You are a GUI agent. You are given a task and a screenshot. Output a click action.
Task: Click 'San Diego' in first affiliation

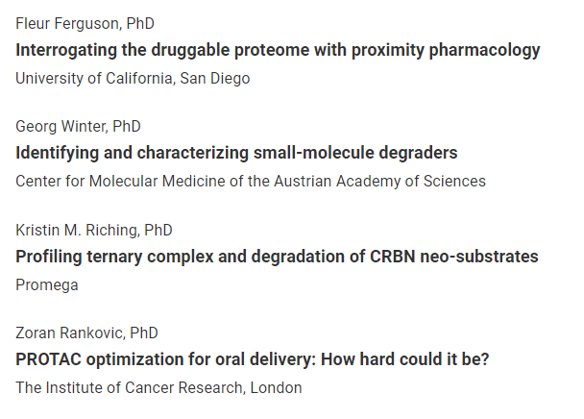coord(215,79)
